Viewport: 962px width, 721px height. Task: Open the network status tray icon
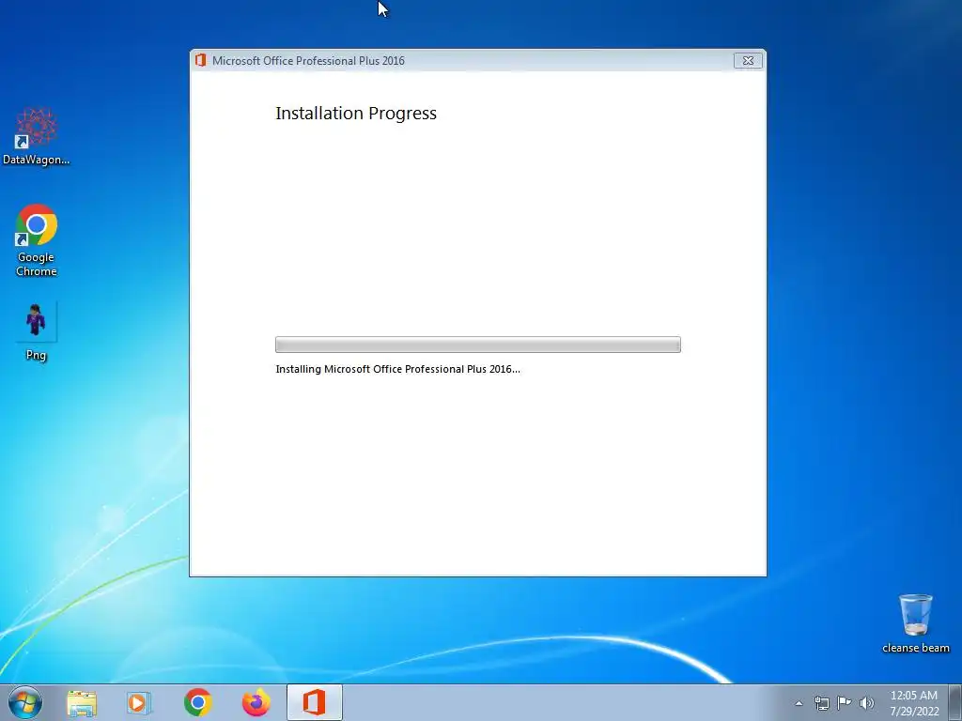[x=821, y=703]
